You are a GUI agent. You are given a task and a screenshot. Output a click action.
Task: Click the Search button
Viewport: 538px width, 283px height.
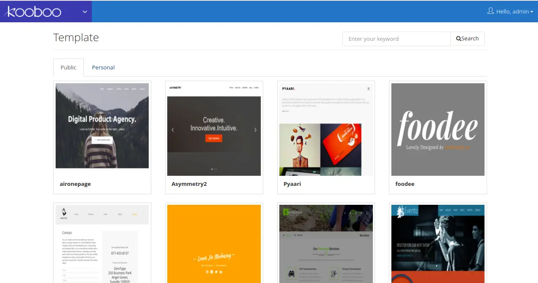(x=468, y=39)
